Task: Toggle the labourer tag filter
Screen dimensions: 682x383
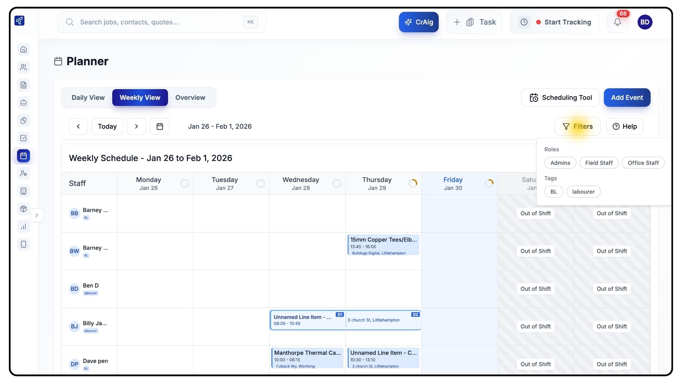Action: [x=583, y=191]
